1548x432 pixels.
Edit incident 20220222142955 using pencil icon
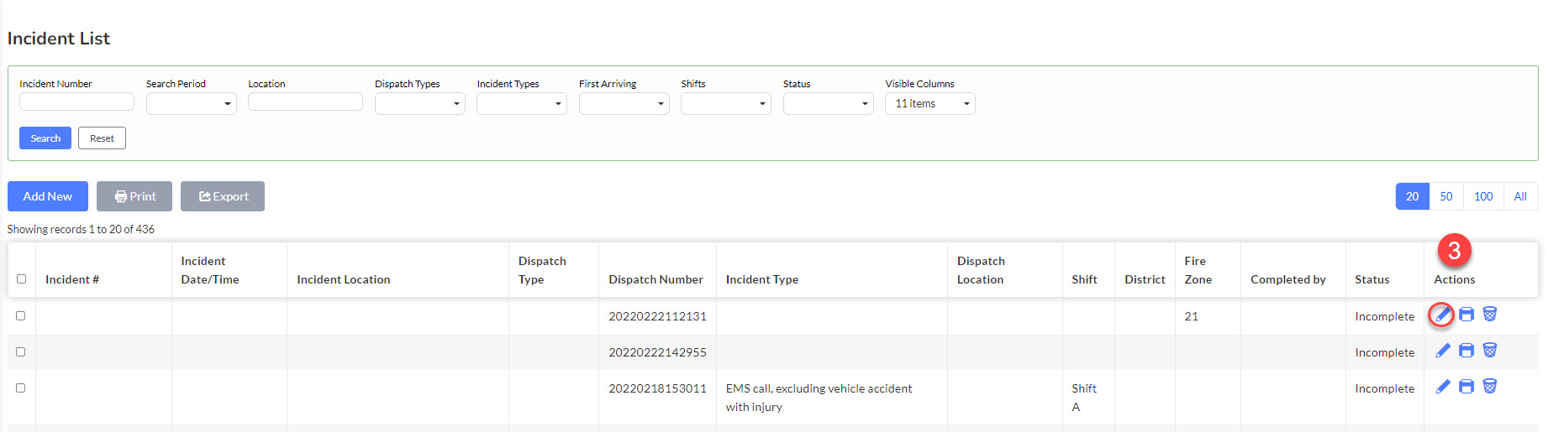tap(1443, 351)
